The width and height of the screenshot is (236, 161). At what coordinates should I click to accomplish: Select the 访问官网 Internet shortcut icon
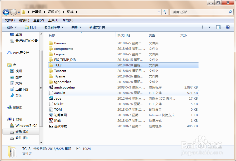[x=51, y=115]
